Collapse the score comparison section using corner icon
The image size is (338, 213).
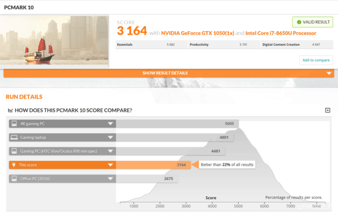tap(328, 110)
